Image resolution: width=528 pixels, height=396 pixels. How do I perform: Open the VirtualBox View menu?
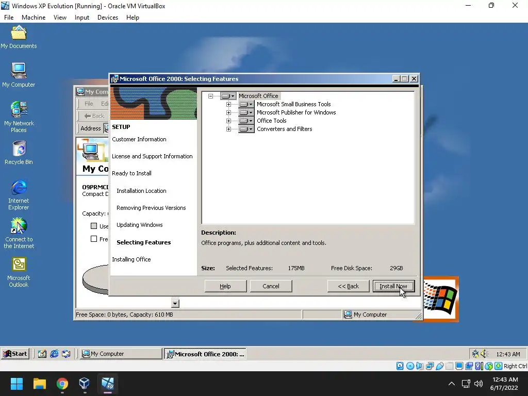tap(60, 18)
